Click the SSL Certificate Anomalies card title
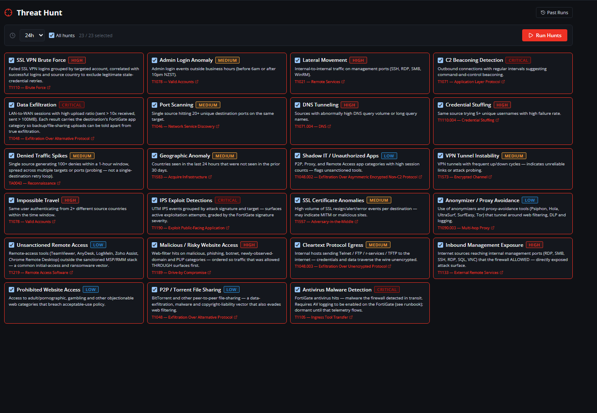This screenshot has width=597, height=413. (x=333, y=200)
